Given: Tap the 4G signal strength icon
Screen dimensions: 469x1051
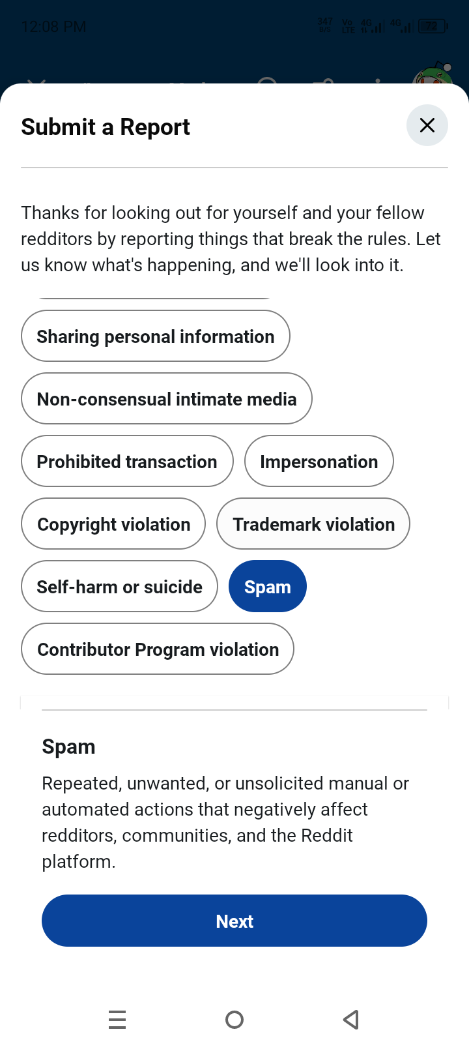Looking at the screenshot, I should [x=371, y=27].
